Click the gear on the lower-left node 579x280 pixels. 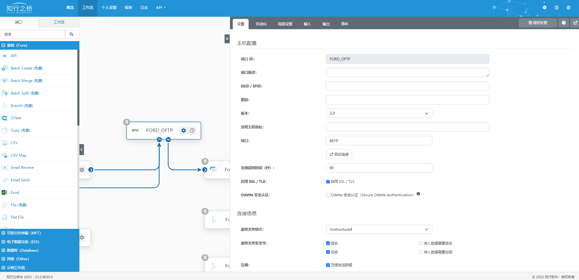[82, 237]
